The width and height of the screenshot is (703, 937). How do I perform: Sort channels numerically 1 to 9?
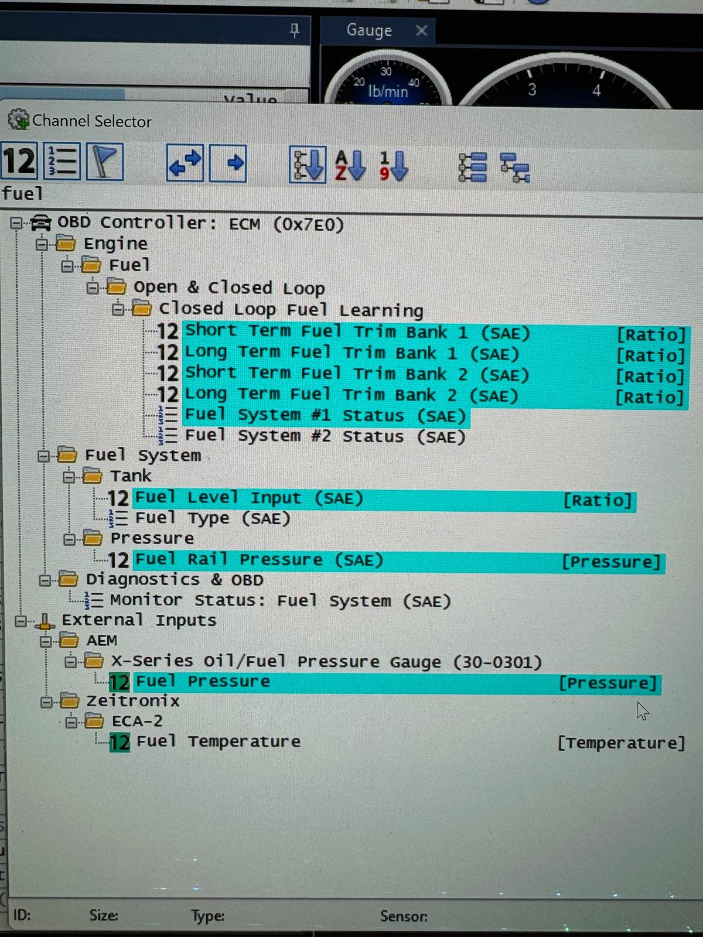pos(393,166)
